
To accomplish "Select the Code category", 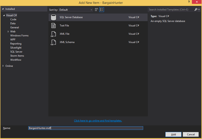I will point(13,19).
